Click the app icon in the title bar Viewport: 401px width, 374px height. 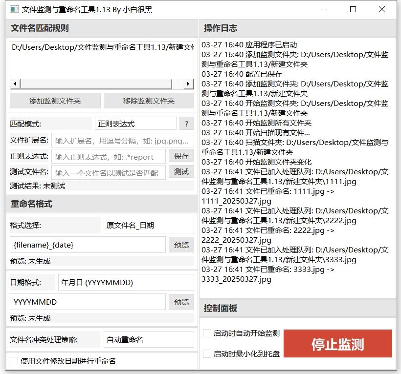[x=14, y=9]
